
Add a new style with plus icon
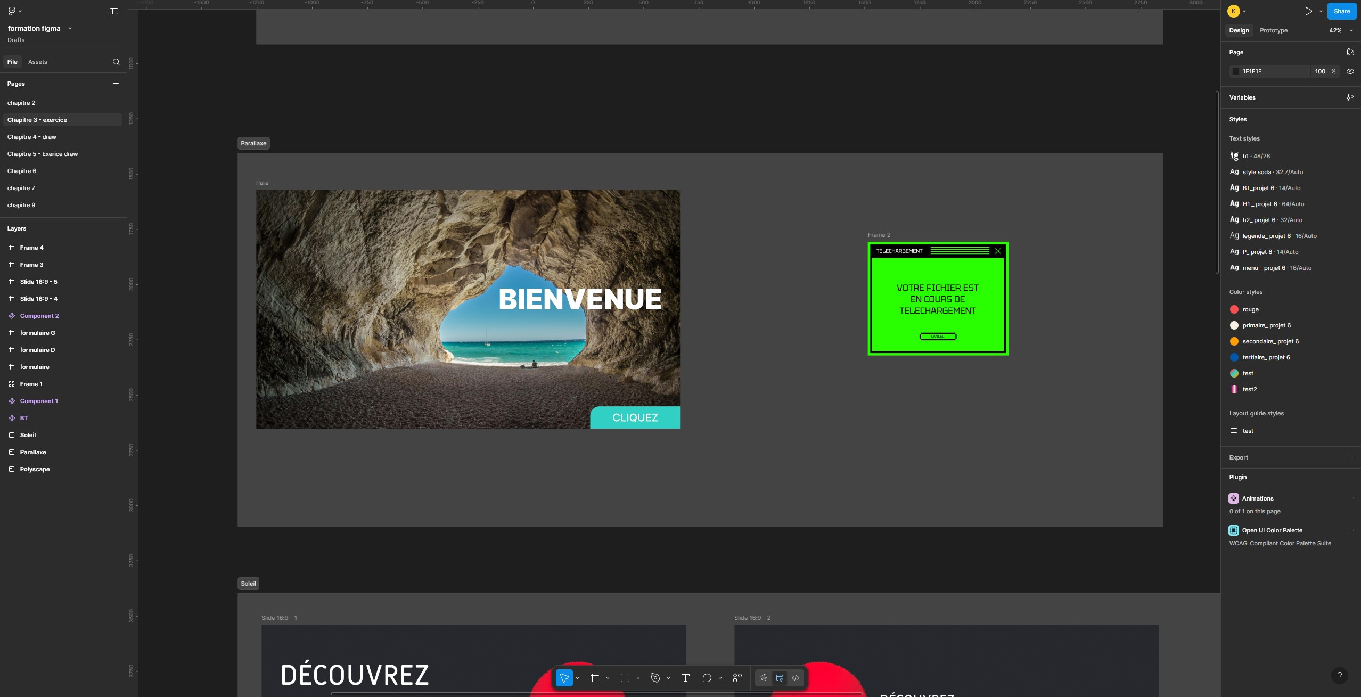click(x=1350, y=119)
